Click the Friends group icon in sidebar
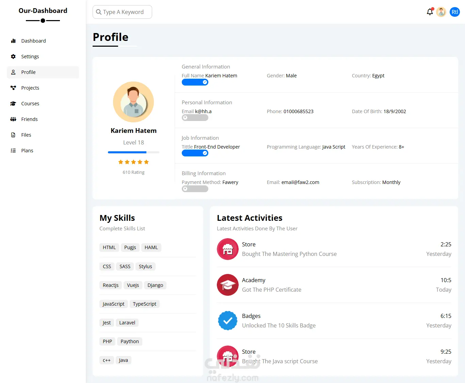This screenshot has width=465, height=383. point(13,119)
